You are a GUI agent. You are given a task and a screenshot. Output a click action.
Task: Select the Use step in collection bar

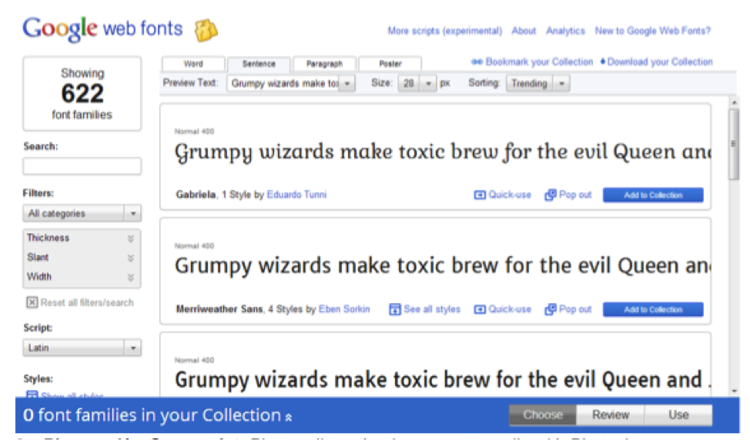pos(678,415)
